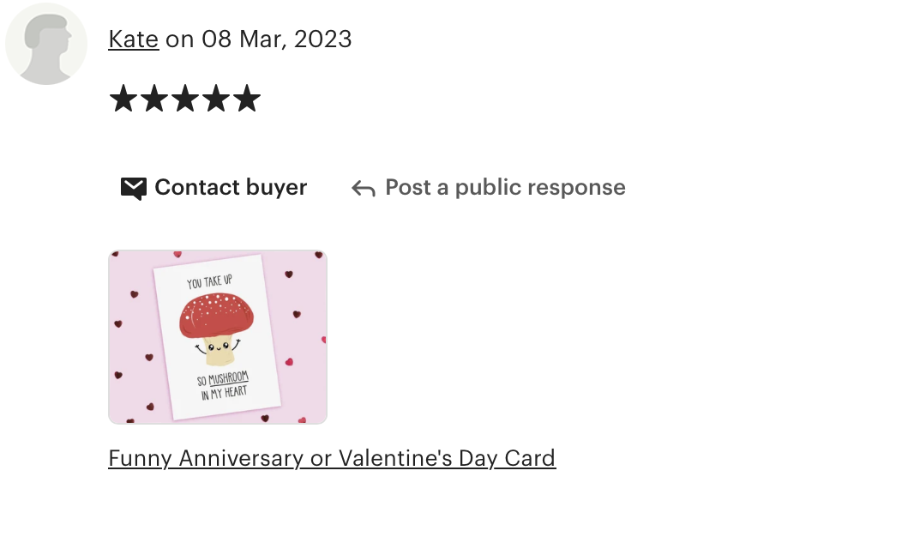This screenshot has height=537, width=902.
Task: Click the first rating star
Action: point(123,98)
